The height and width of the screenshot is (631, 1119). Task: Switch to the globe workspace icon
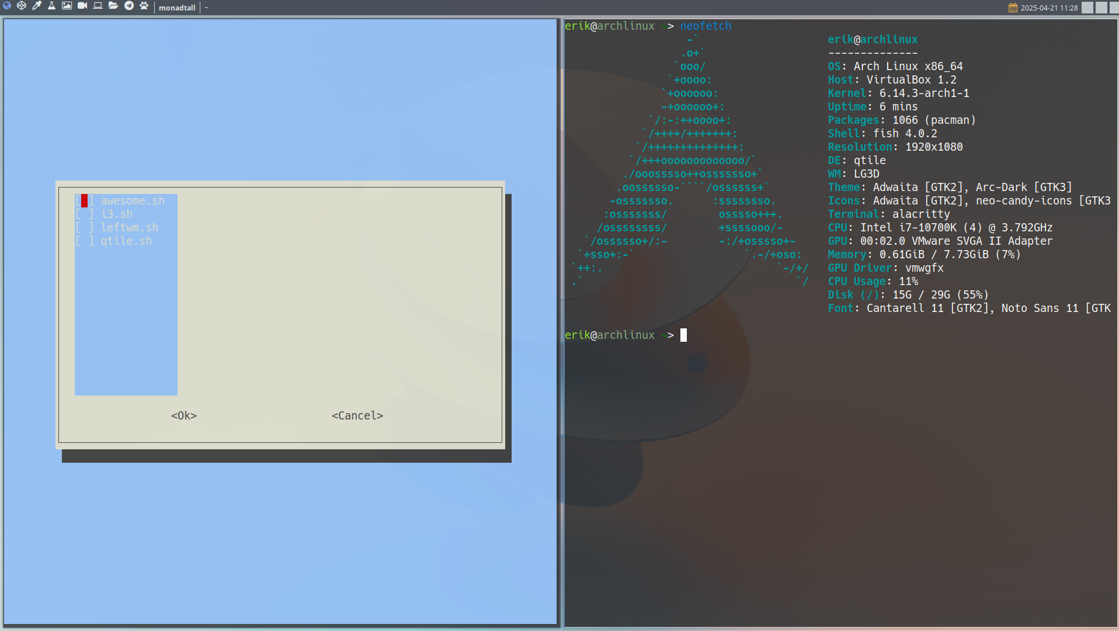pos(7,6)
